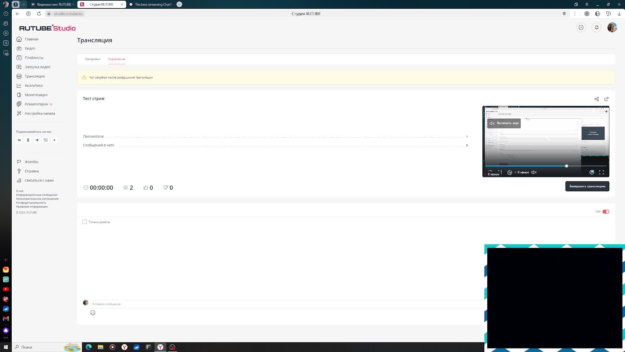
Task: Click the dislike counter icon
Action: (x=165, y=187)
